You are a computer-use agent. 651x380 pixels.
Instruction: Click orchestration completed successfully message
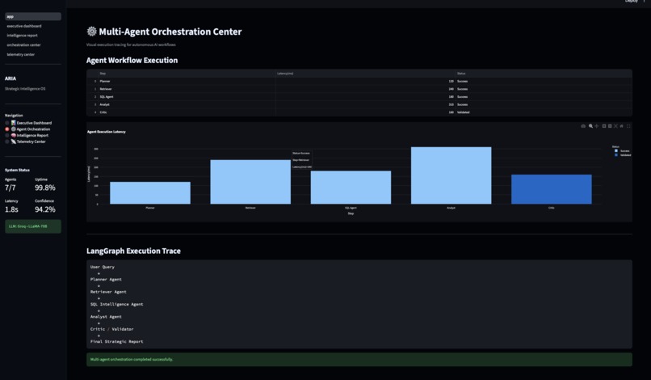[x=359, y=359]
